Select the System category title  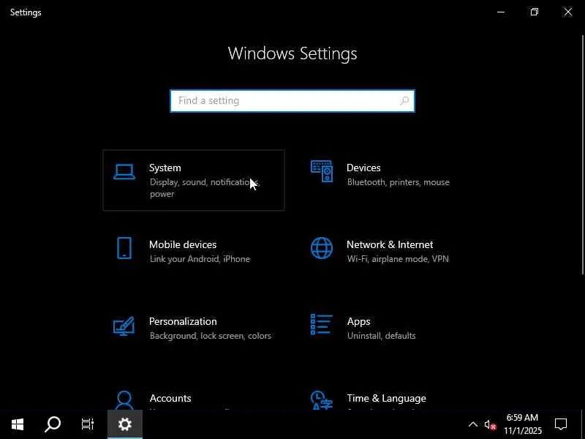(x=165, y=168)
